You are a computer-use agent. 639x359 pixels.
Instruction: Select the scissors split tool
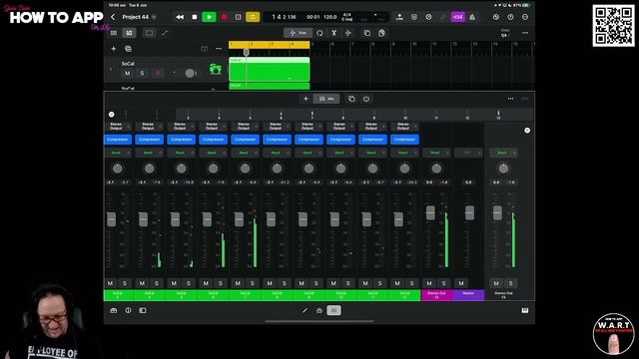[x=333, y=33]
